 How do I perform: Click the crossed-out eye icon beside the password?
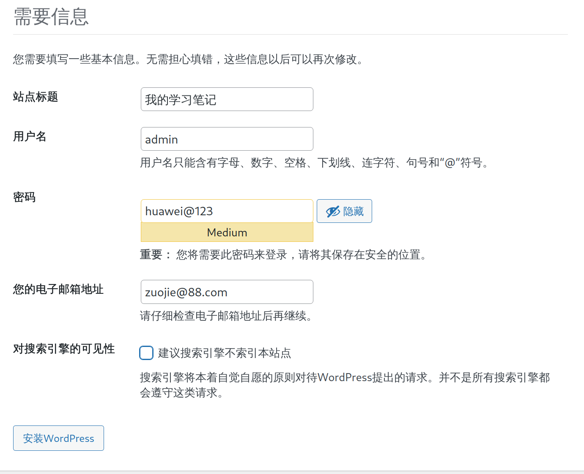(333, 211)
